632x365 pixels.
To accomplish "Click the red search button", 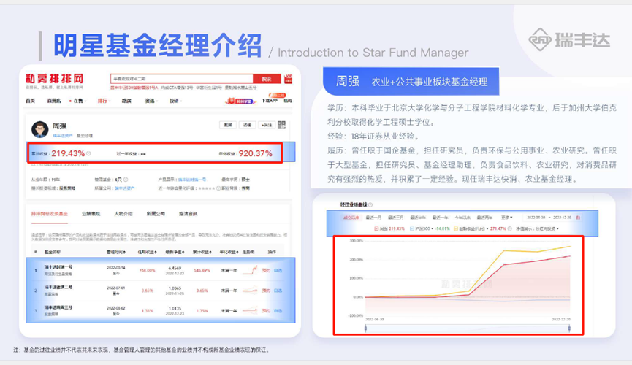I will point(267,79).
